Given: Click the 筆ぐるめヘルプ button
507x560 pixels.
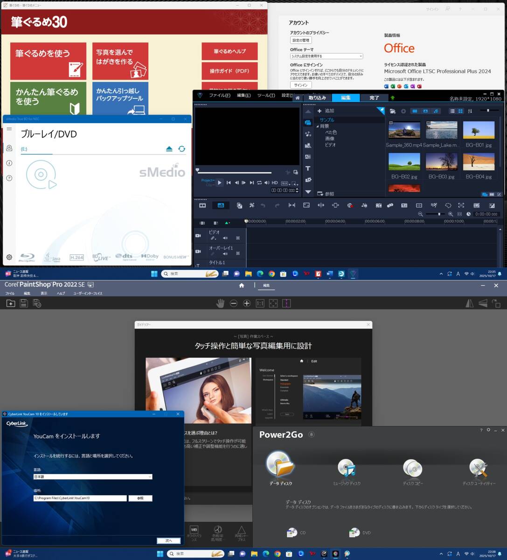Looking at the screenshot, I should click(229, 51).
